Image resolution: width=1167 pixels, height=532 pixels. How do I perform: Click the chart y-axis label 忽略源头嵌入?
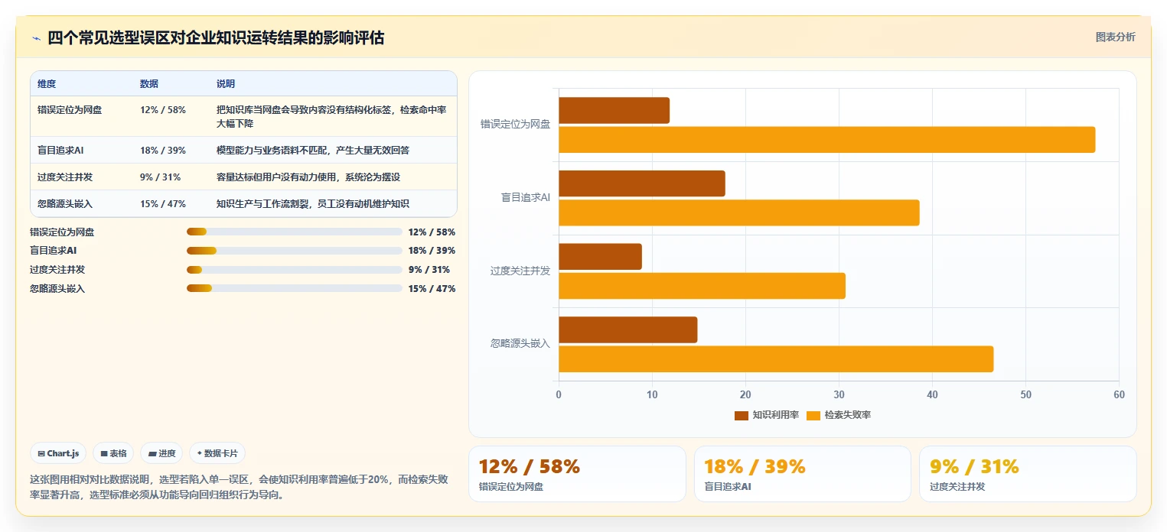[x=520, y=344]
